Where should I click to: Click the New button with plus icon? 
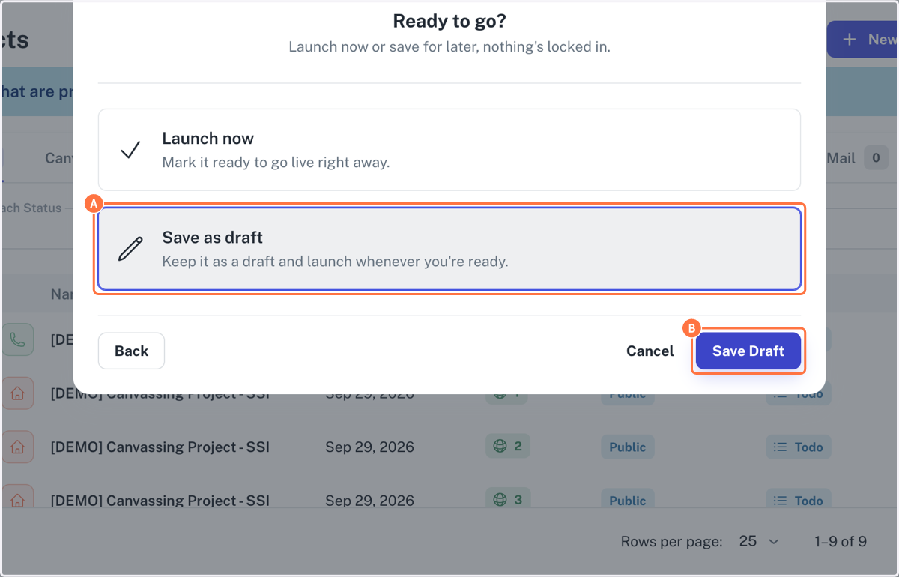pos(862,40)
